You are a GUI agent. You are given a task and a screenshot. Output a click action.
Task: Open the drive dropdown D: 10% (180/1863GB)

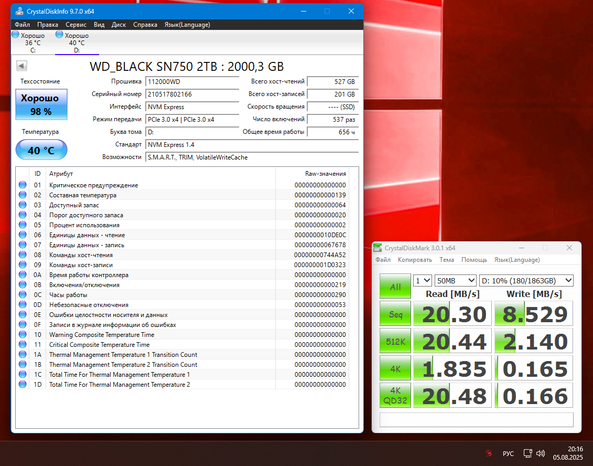526,281
